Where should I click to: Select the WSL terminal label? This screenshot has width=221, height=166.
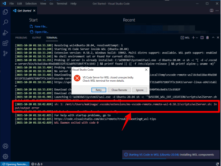point(185,38)
